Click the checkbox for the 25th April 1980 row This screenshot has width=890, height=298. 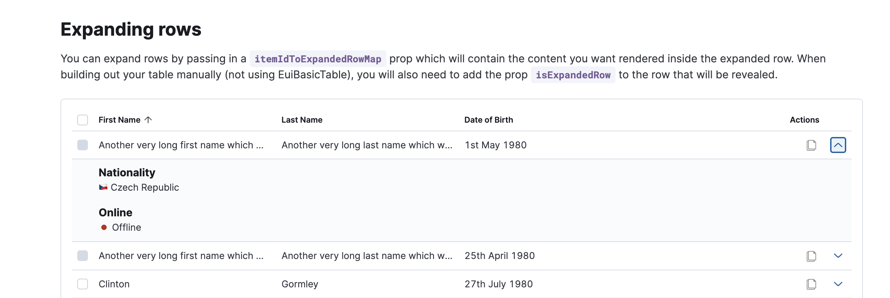[83, 256]
